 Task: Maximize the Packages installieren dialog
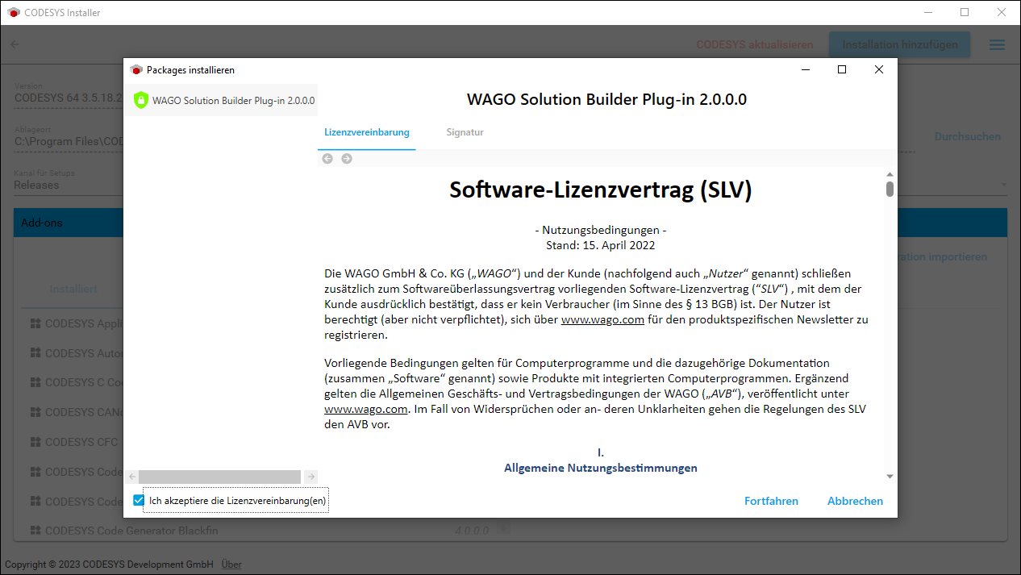(842, 69)
